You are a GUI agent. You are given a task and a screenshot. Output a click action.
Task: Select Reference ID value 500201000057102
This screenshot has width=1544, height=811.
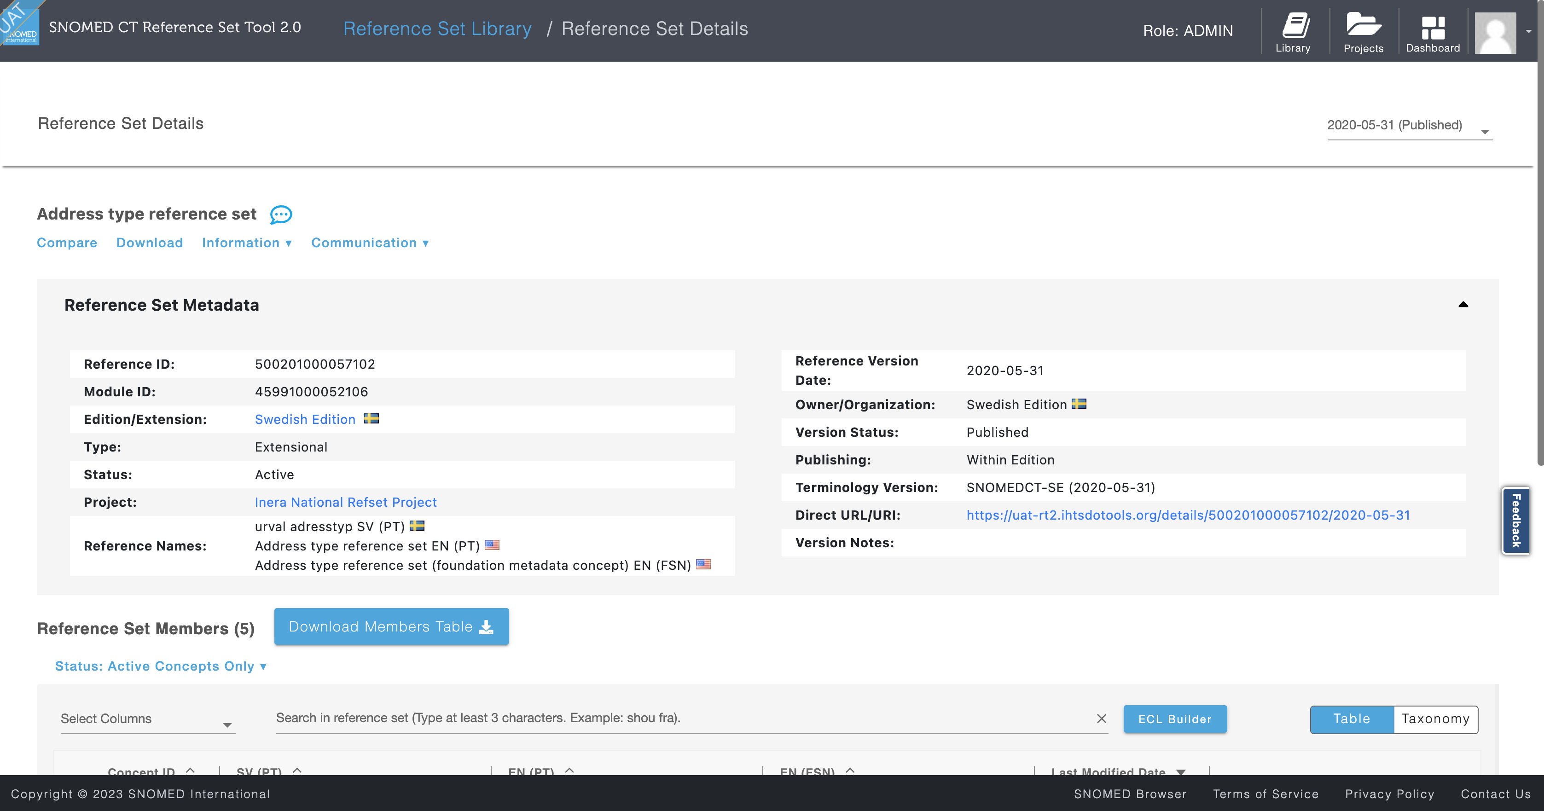click(x=315, y=364)
